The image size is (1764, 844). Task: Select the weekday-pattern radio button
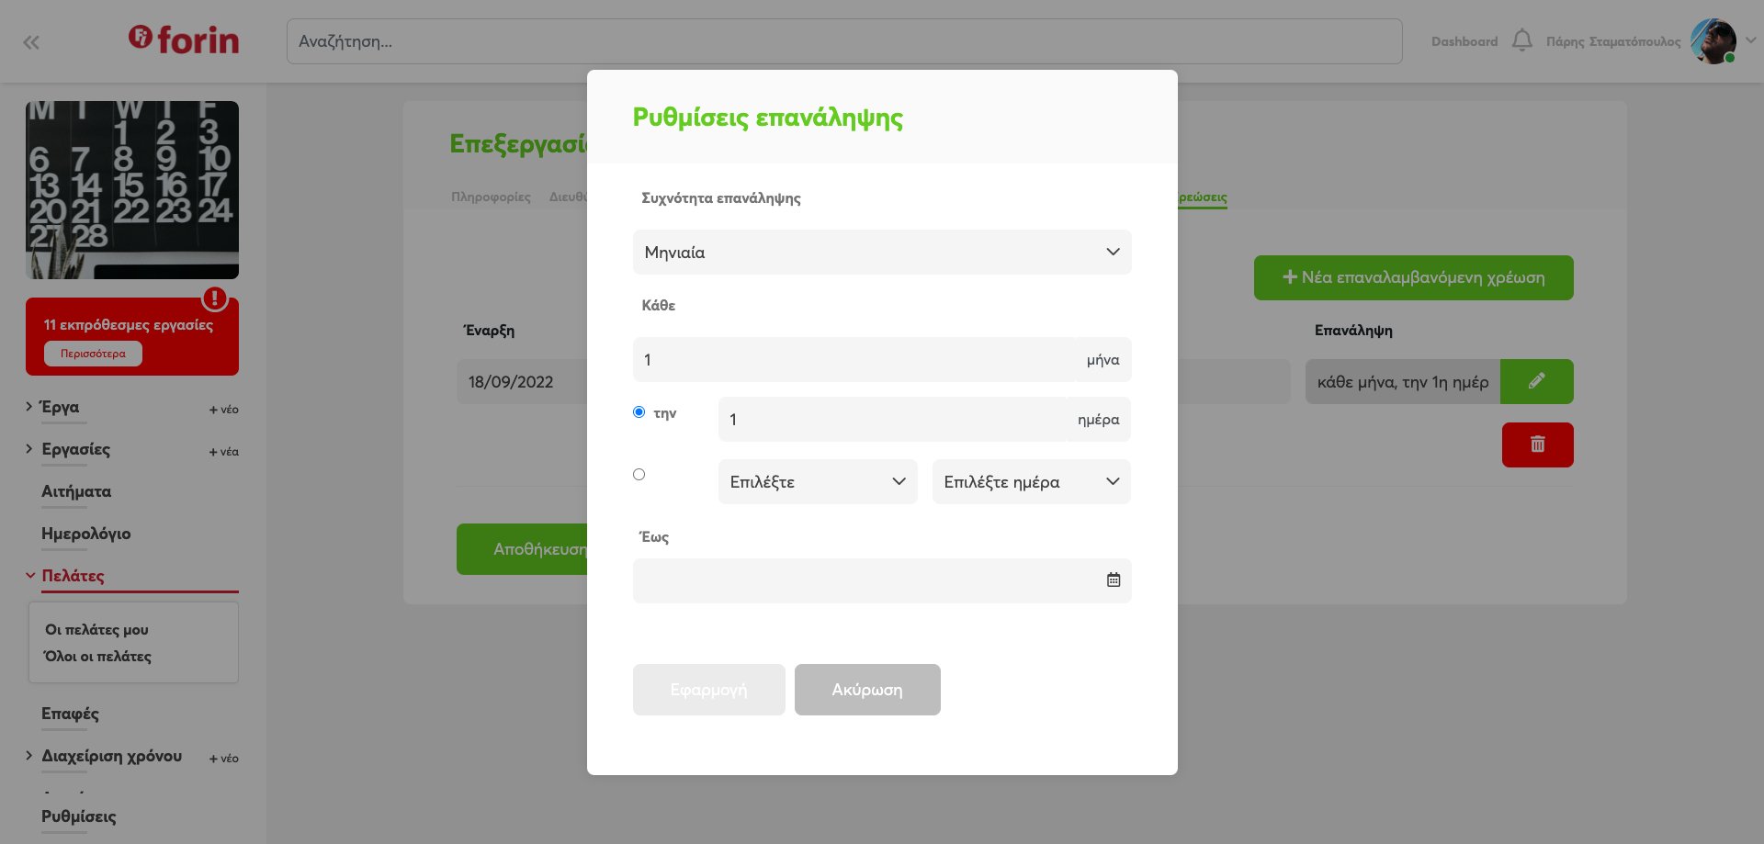click(639, 475)
